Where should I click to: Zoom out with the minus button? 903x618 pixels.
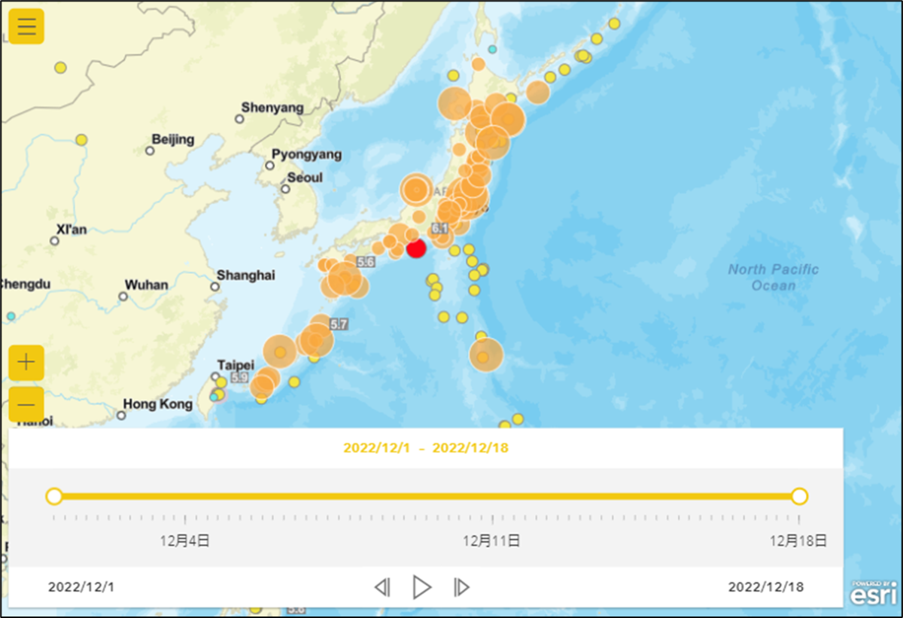(x=26, y=404)
